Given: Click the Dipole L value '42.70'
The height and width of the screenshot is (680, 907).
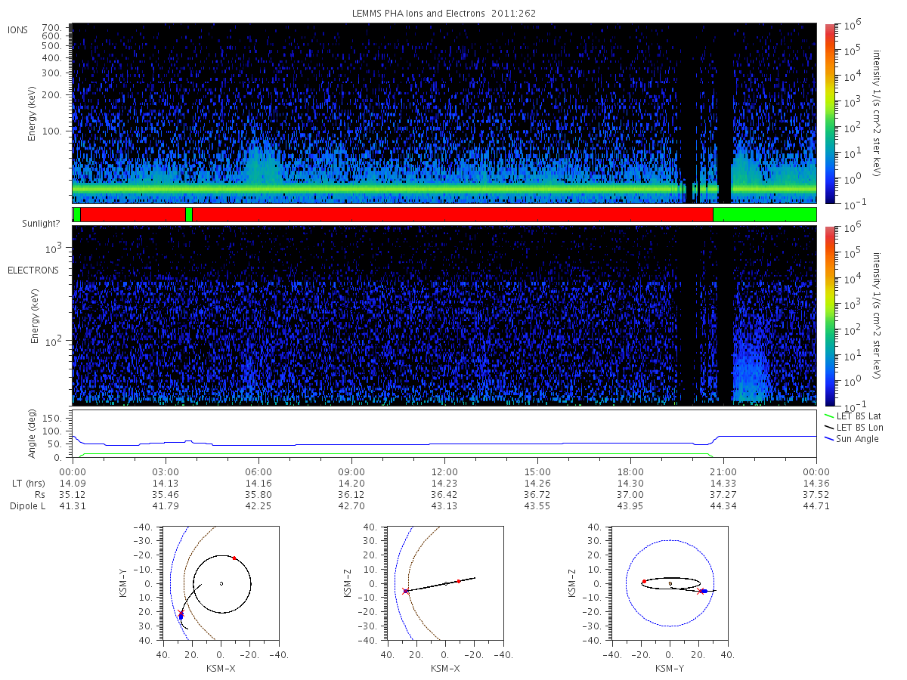Looking at the screenshot, I should point(351,506).
